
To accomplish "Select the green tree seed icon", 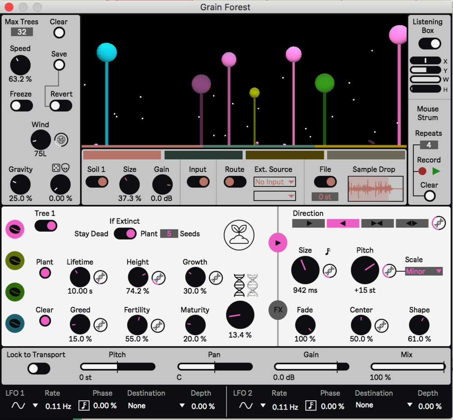I will click(x=15, y=292).
